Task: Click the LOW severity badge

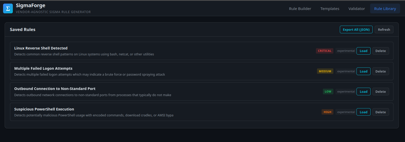Action: tap(328, 92)
